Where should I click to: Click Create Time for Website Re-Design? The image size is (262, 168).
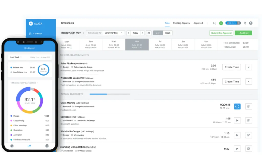click(x=232, y=82)
